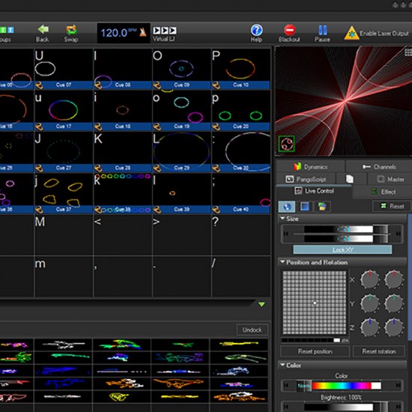The image size is (412, 412).
Task: Switch to the Effect tab
Action: [383, 192]
